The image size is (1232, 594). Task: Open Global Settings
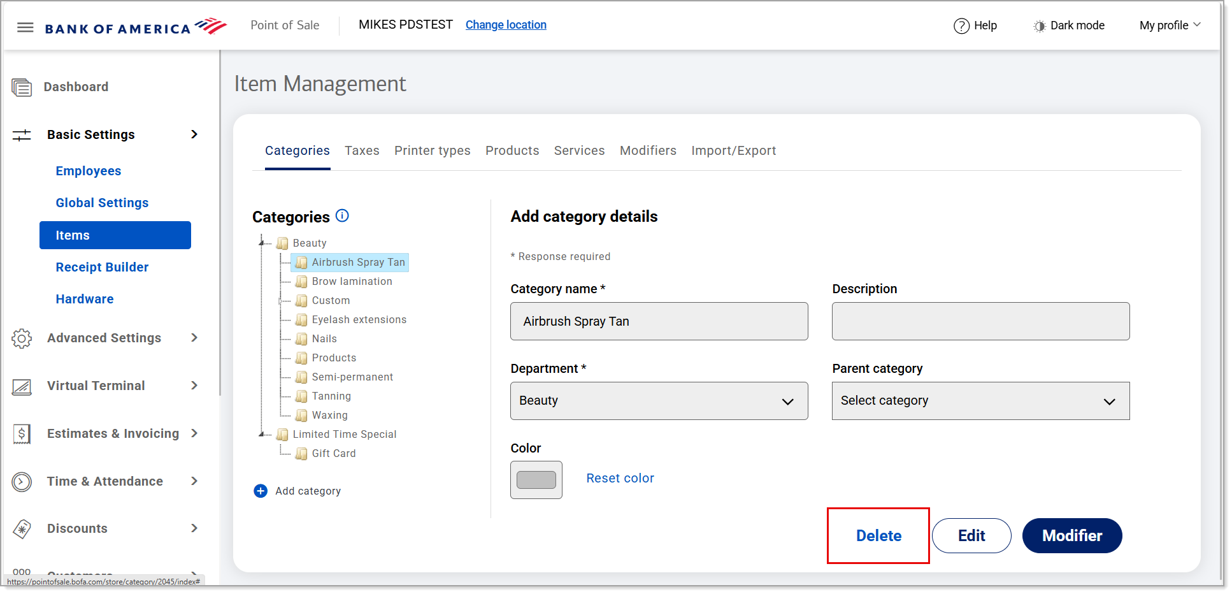102,203
